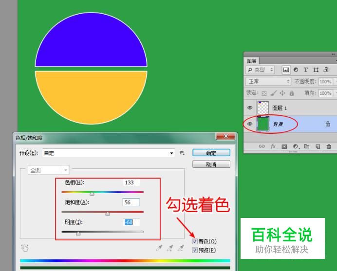Open the preset options menu icon

[x=182, y=153]
